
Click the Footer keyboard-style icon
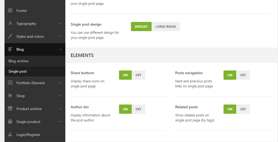10,11
